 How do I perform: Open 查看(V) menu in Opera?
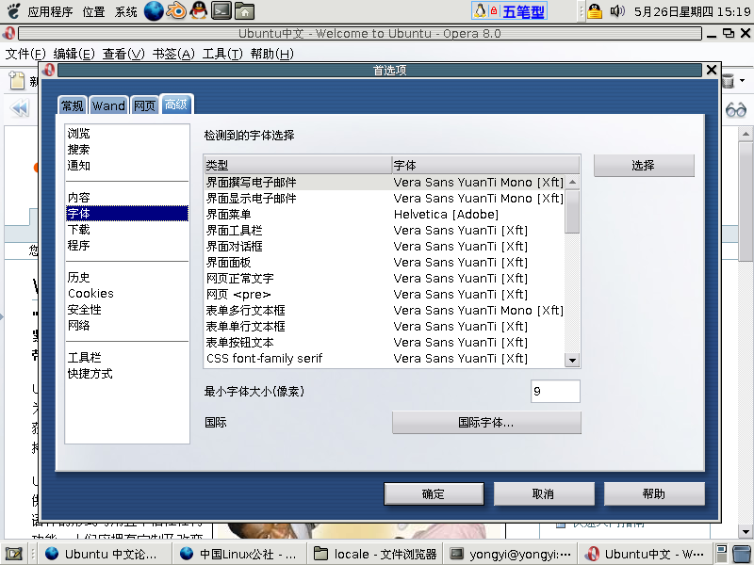tap(123, 54)
